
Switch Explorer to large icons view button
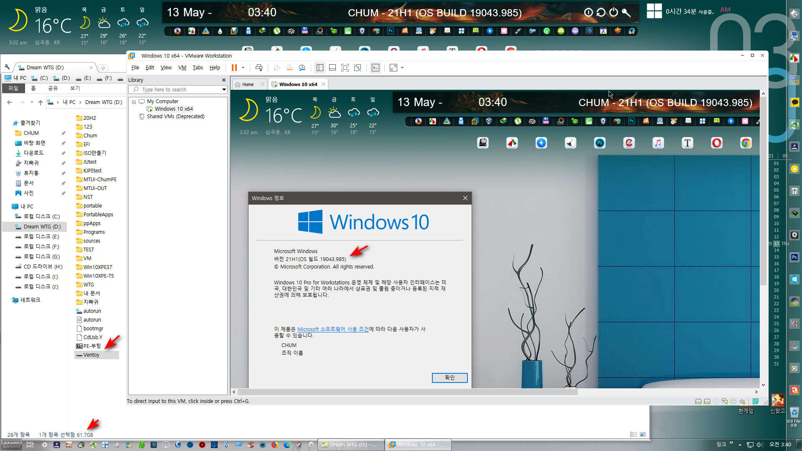[x=643, y=435]
